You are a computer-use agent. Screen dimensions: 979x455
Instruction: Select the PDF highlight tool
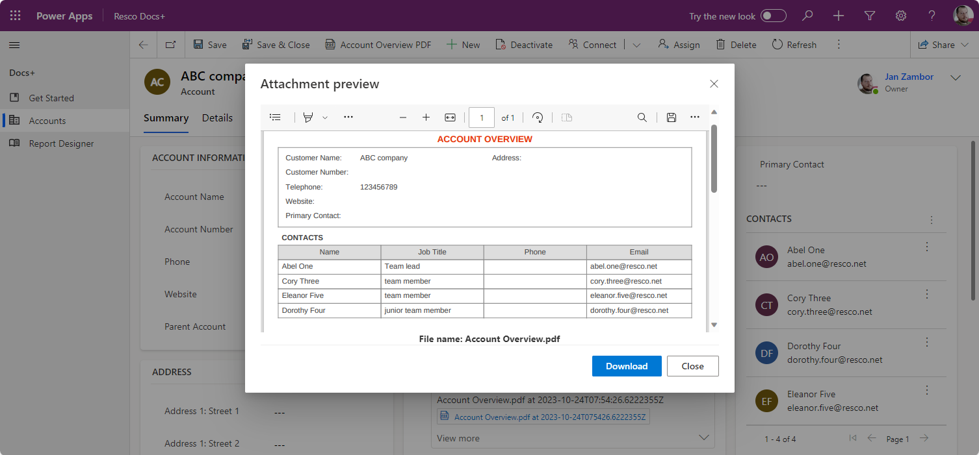[x=308, y=117]
